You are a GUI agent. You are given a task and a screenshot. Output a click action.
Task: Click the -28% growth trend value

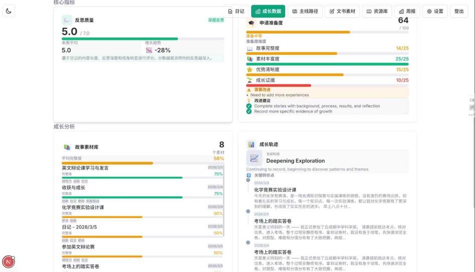(162, 50)
